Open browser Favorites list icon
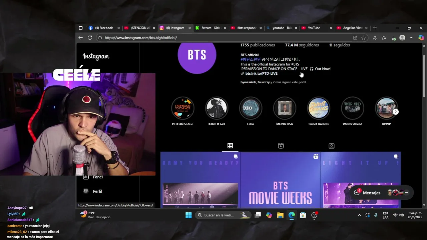The height and width of the screenshot is (240, 427). coord(384,38)
